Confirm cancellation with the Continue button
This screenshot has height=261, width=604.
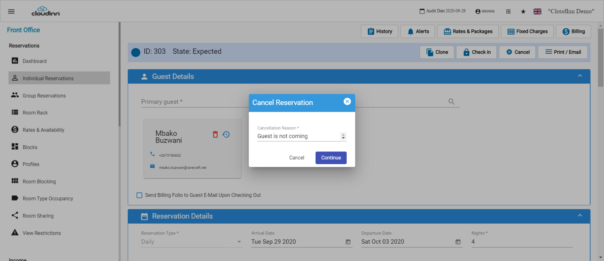[x=331, y=158]
